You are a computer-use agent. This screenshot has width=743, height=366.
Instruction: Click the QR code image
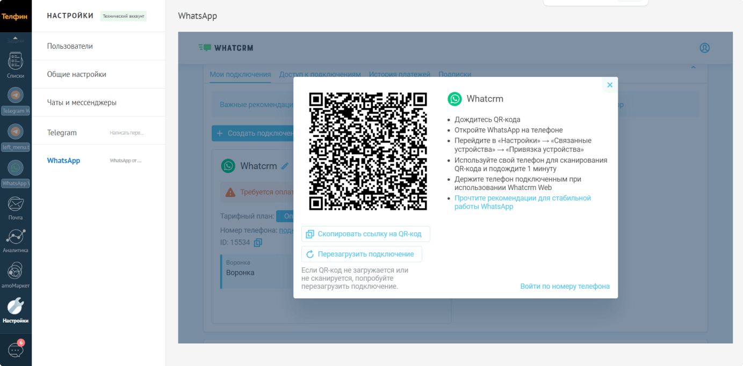368,151
